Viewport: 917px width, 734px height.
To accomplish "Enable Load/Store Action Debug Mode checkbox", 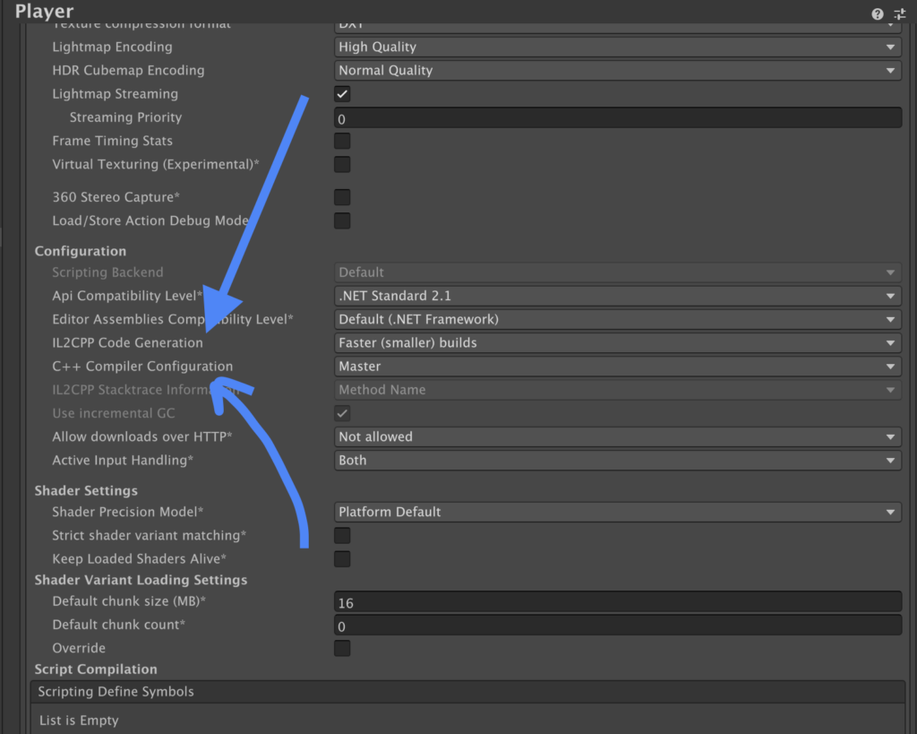I will pos(342,220).
